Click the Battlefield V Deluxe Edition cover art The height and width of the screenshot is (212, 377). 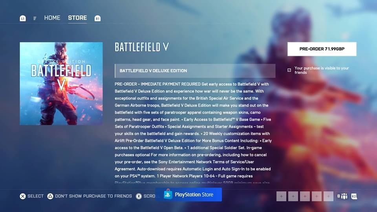click(61, 83)
